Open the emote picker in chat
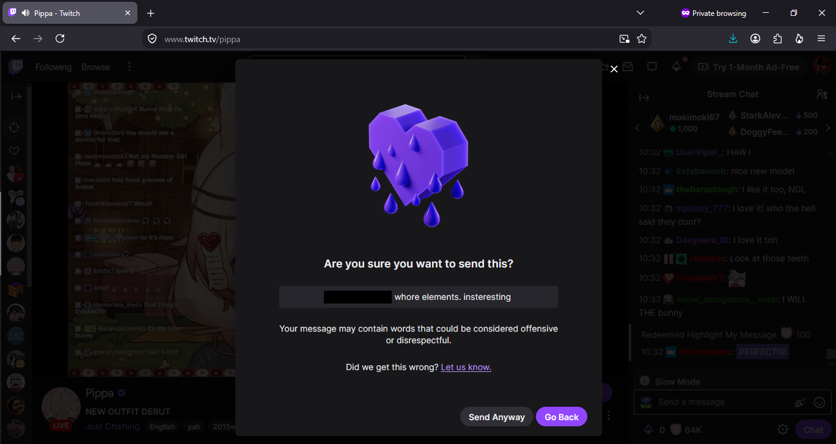Image resolution: width=836 pixels, height=444 pixels. (820, 402)
